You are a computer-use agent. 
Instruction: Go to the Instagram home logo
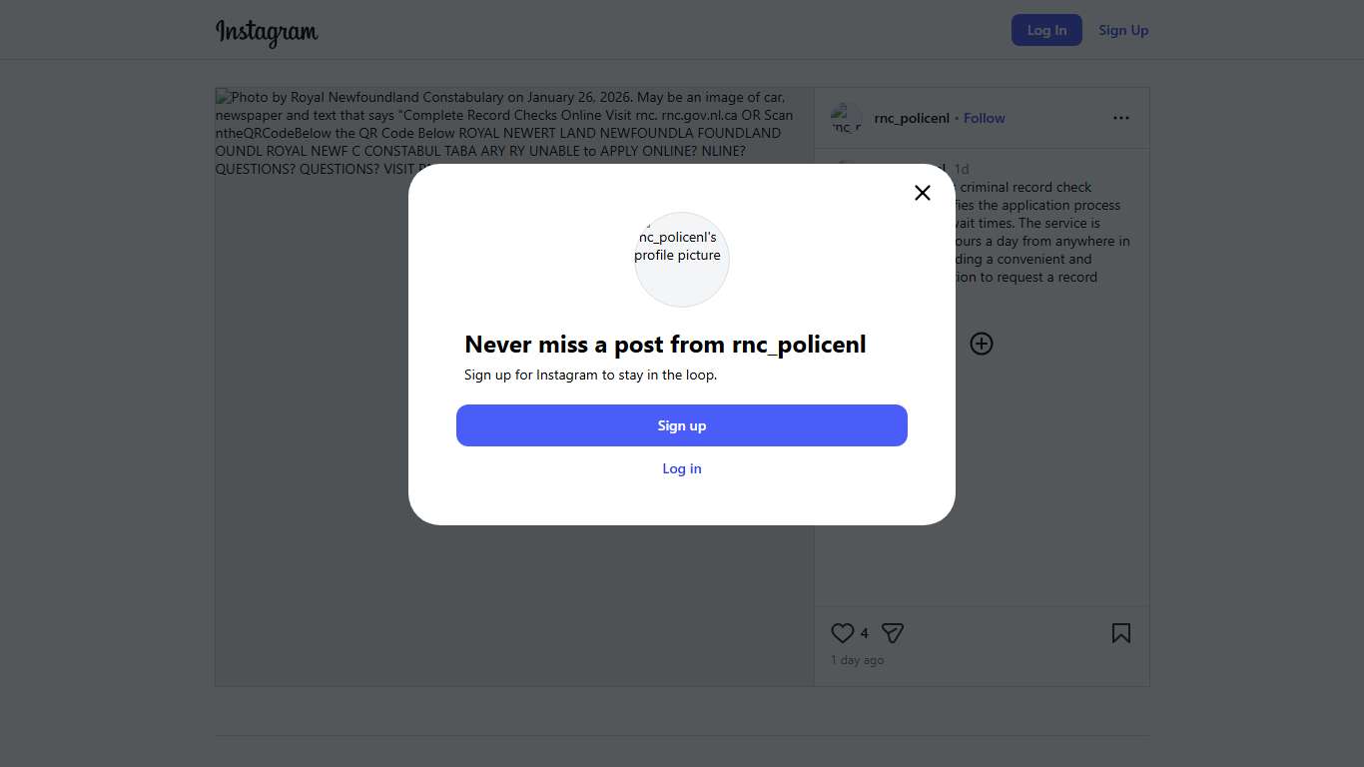267,31
